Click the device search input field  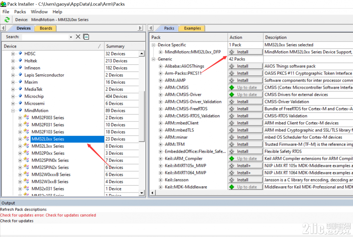[x=45, y=37]
